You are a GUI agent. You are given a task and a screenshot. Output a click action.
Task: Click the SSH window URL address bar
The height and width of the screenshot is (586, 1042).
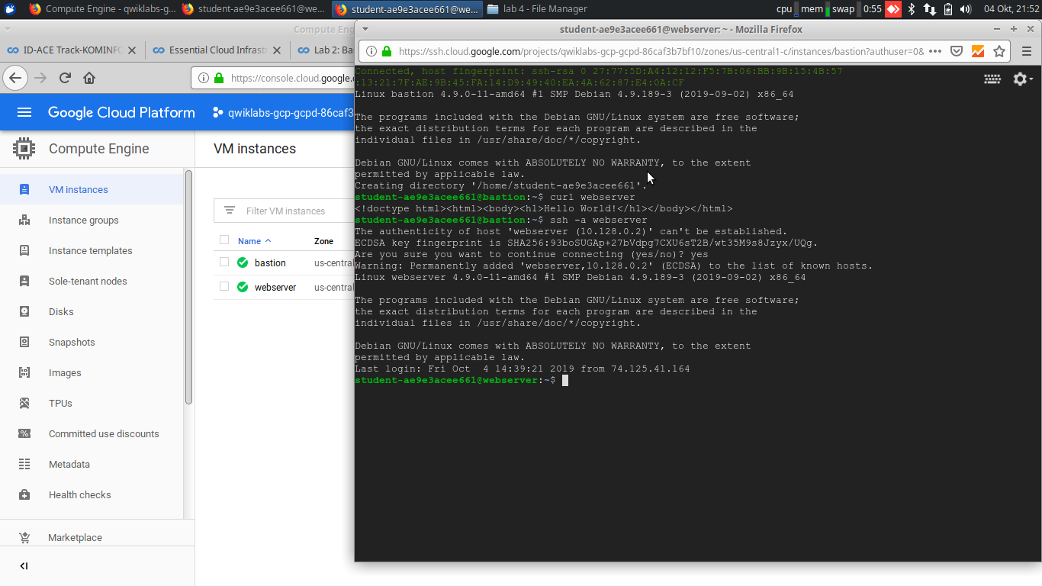point(661,52)
